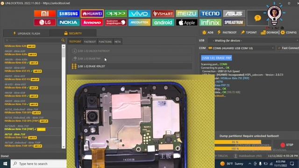Switch to SECURITY tab

(73, 33)
